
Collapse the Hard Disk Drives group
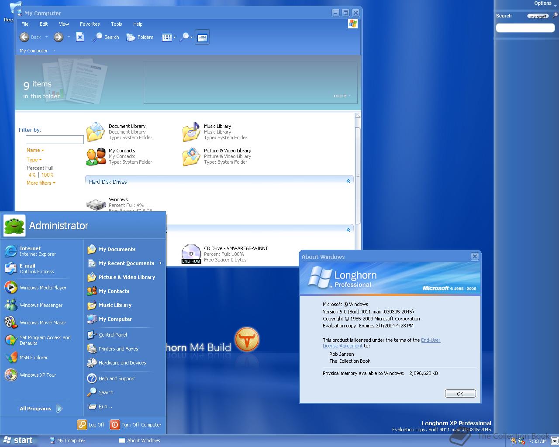pyautogui.click(x=348, y=181)
